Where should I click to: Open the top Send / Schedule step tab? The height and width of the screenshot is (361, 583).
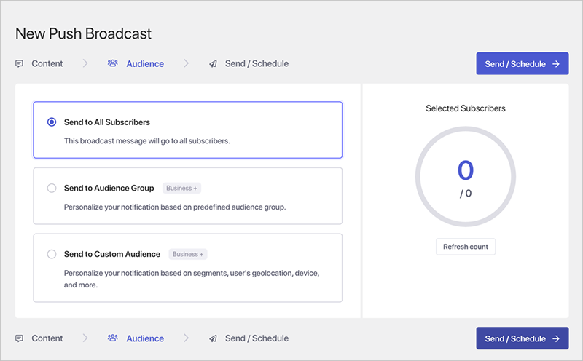click(257, 64)
